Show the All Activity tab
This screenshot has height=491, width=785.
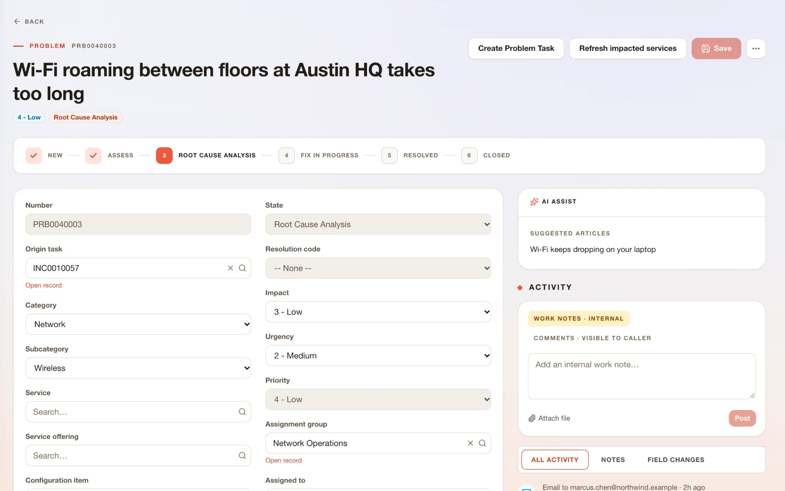pyautogui.click(x=555, y=460)
